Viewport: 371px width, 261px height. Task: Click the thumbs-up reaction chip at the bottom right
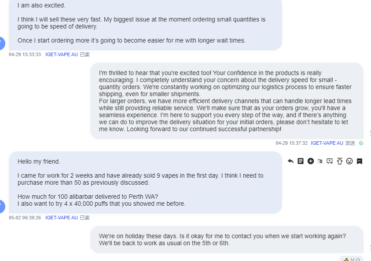point(351,259)
